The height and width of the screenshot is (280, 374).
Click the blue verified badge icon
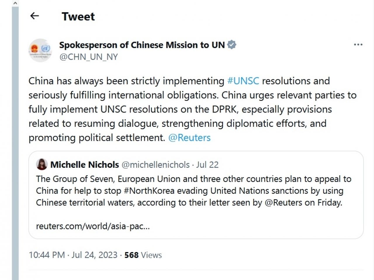tap(232, 45)
